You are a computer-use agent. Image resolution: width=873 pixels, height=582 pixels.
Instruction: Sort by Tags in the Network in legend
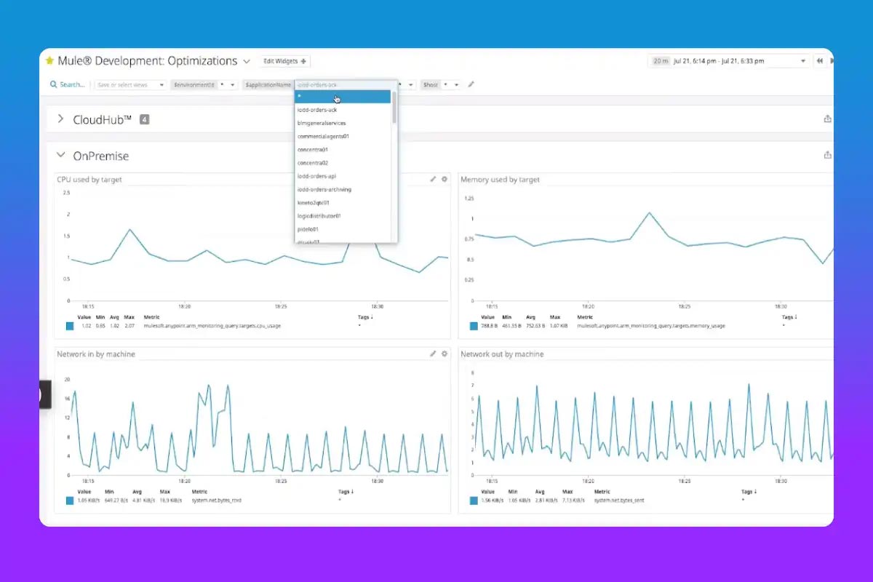[x=345, y=492]
